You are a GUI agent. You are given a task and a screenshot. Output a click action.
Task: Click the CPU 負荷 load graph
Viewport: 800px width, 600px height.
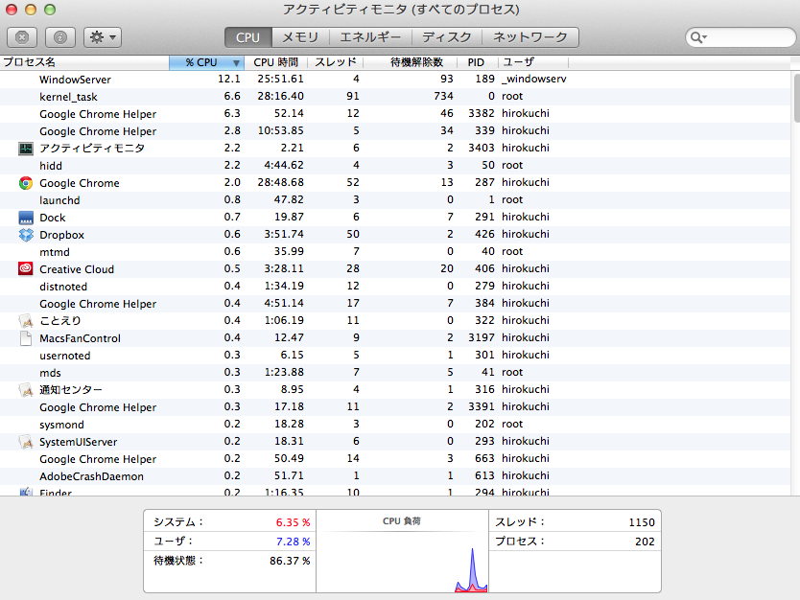tap(402, 560)
